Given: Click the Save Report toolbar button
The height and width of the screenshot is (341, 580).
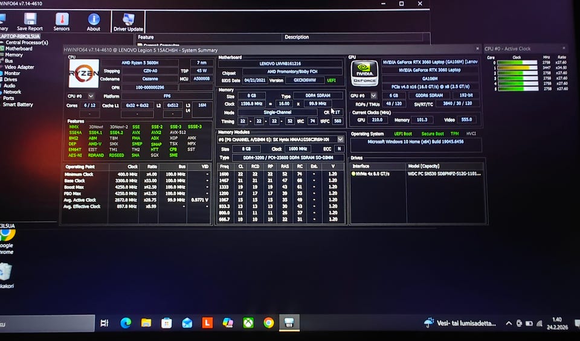Looking at the screenshot, I should [30, 22].
